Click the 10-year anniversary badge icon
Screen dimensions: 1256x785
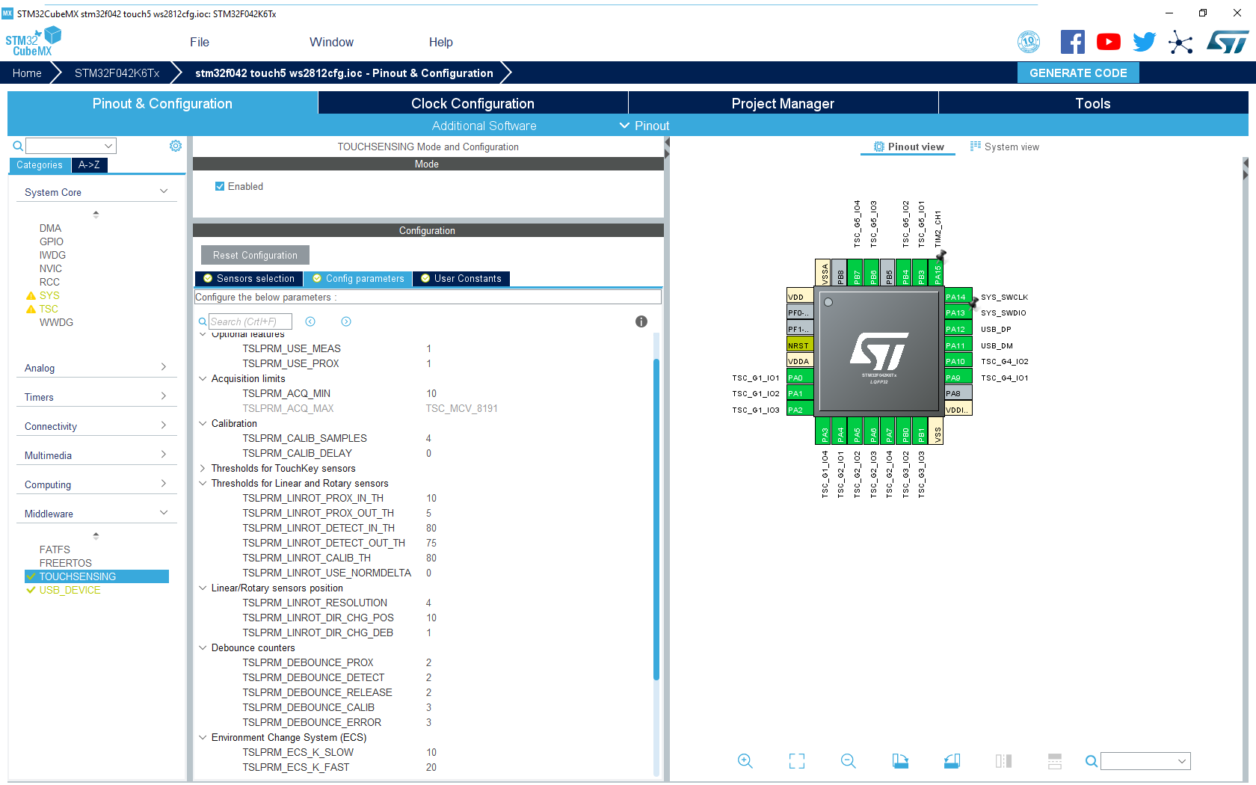point(1029,42)
